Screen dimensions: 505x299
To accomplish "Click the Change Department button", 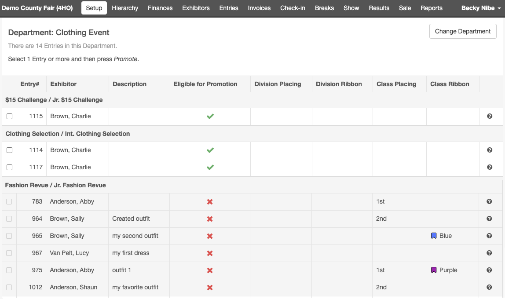I will [x=463, y=31].
